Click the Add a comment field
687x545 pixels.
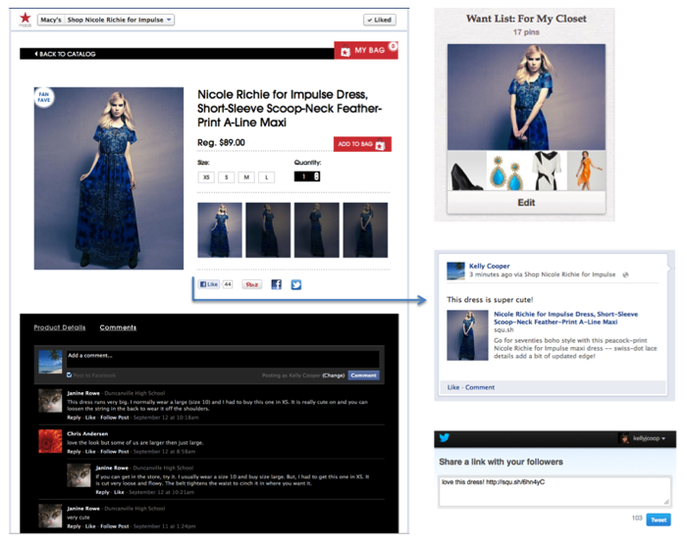(x=223, y=359)
